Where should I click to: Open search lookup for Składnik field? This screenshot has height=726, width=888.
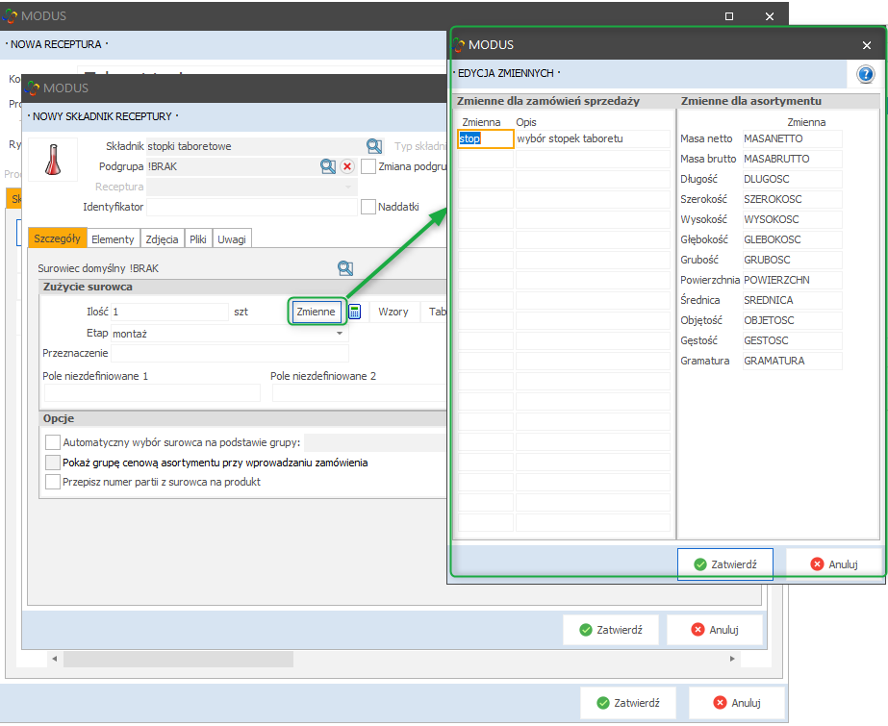(374, 146)
